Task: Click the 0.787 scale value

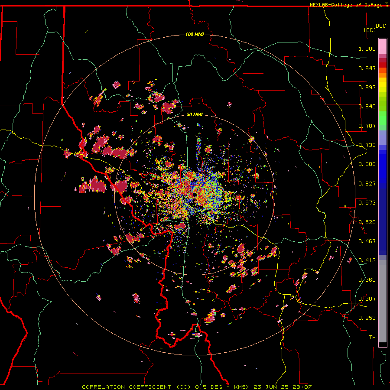Action: point(367,126)
